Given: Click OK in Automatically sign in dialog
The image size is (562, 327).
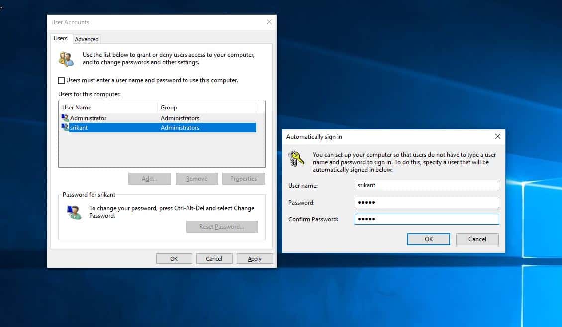Looking at the screenshot, I should point(428,239).
